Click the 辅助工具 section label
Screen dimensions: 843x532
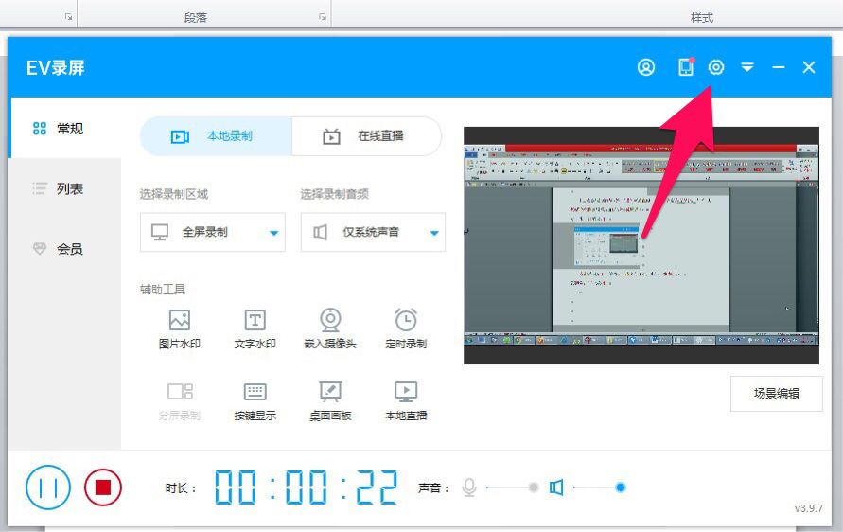coord(163,290)
